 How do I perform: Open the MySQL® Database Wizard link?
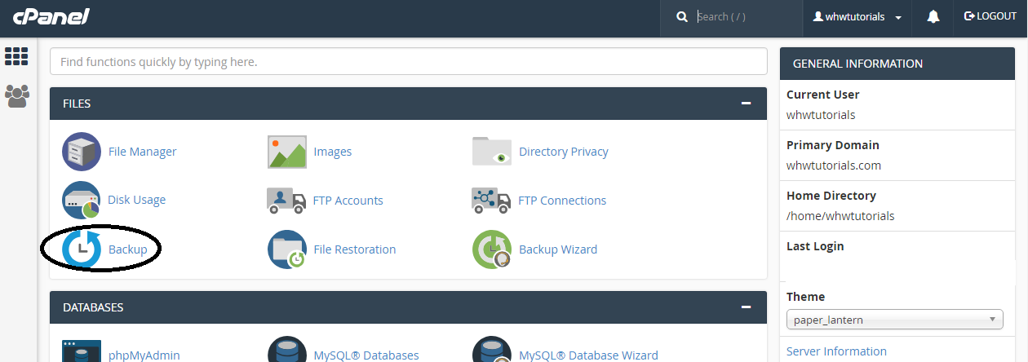tap(589, 355)
